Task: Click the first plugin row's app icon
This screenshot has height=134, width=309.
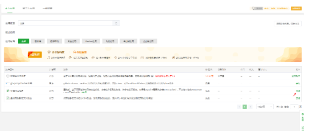Action: coord(8,76)
